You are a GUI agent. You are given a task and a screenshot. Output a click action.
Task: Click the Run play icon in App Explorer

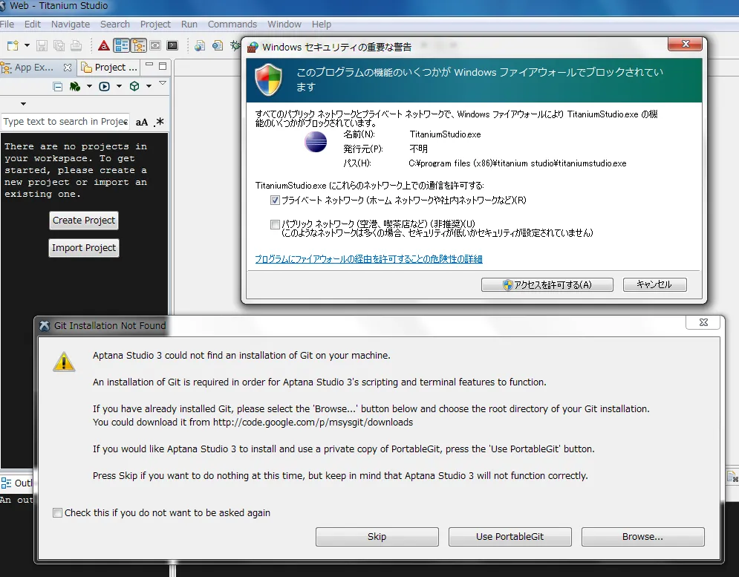click(x=105, y=86)
